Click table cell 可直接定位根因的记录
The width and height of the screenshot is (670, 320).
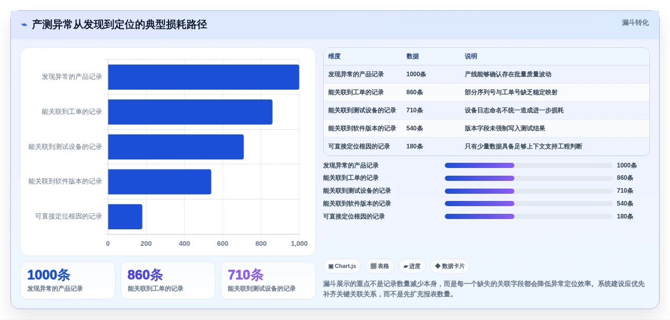click(x=359, y=146)
